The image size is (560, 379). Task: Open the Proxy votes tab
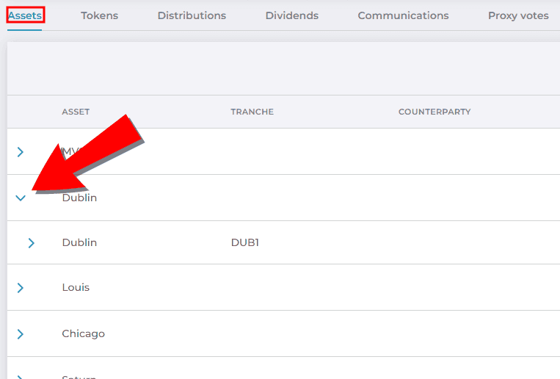coord(518,15)
